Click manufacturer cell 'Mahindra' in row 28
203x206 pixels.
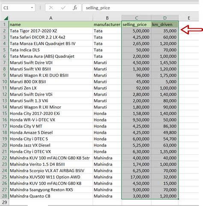(107, 196)
